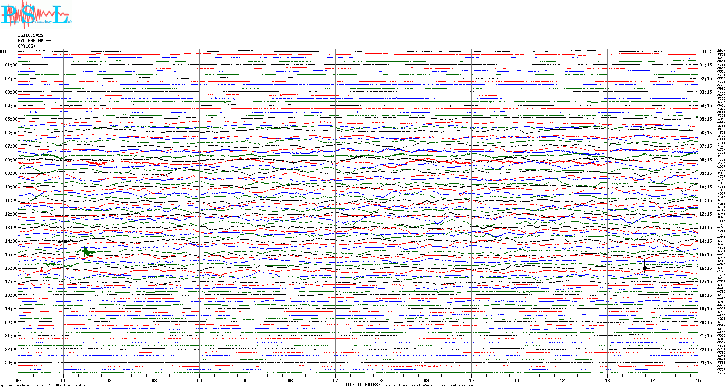Viewport: 727px width, 390px height.
Task: Click the 07:00 hour label
Action: click(11, 146)
